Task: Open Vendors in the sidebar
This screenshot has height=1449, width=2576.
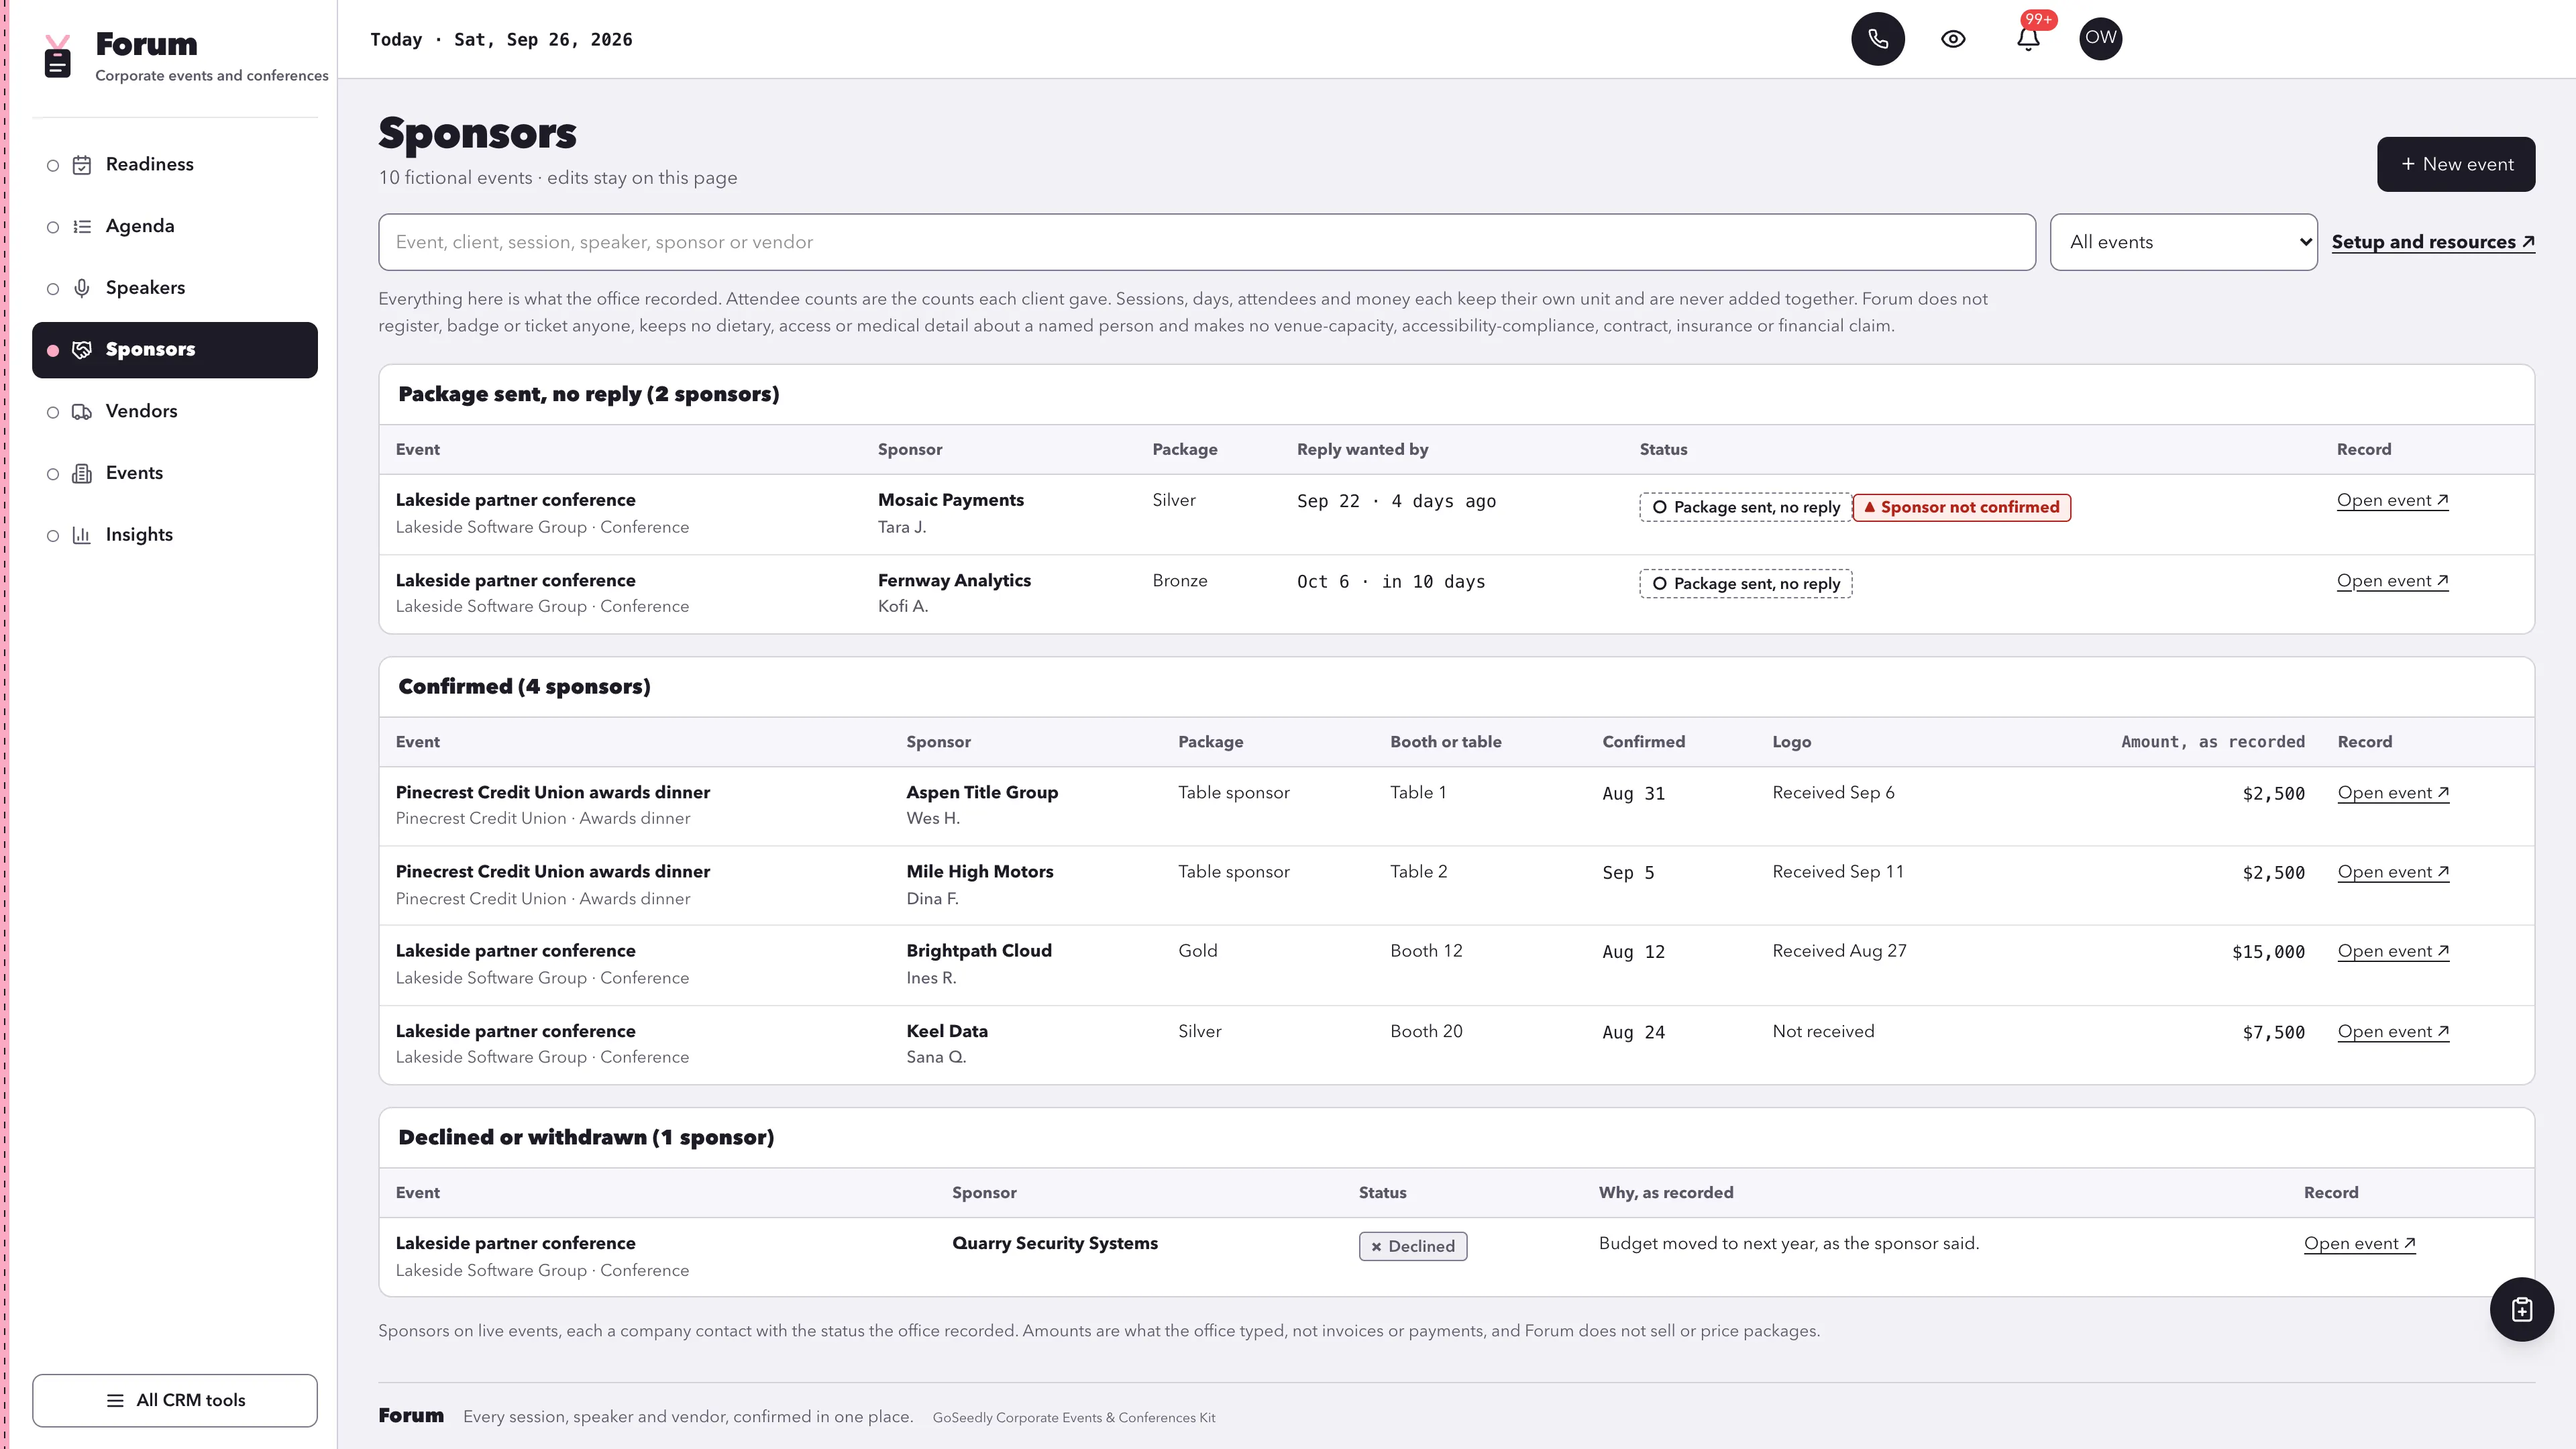Action: pyautogui.click(x=175, y=412)
